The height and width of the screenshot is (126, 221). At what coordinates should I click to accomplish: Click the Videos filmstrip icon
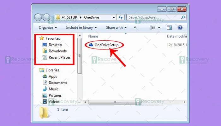point(45,101)
